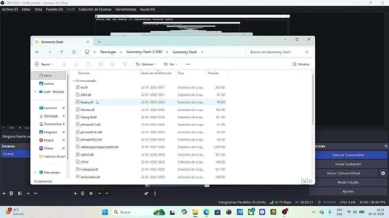Add a new scene in OBS Escenas panel

tap(4, 193)
